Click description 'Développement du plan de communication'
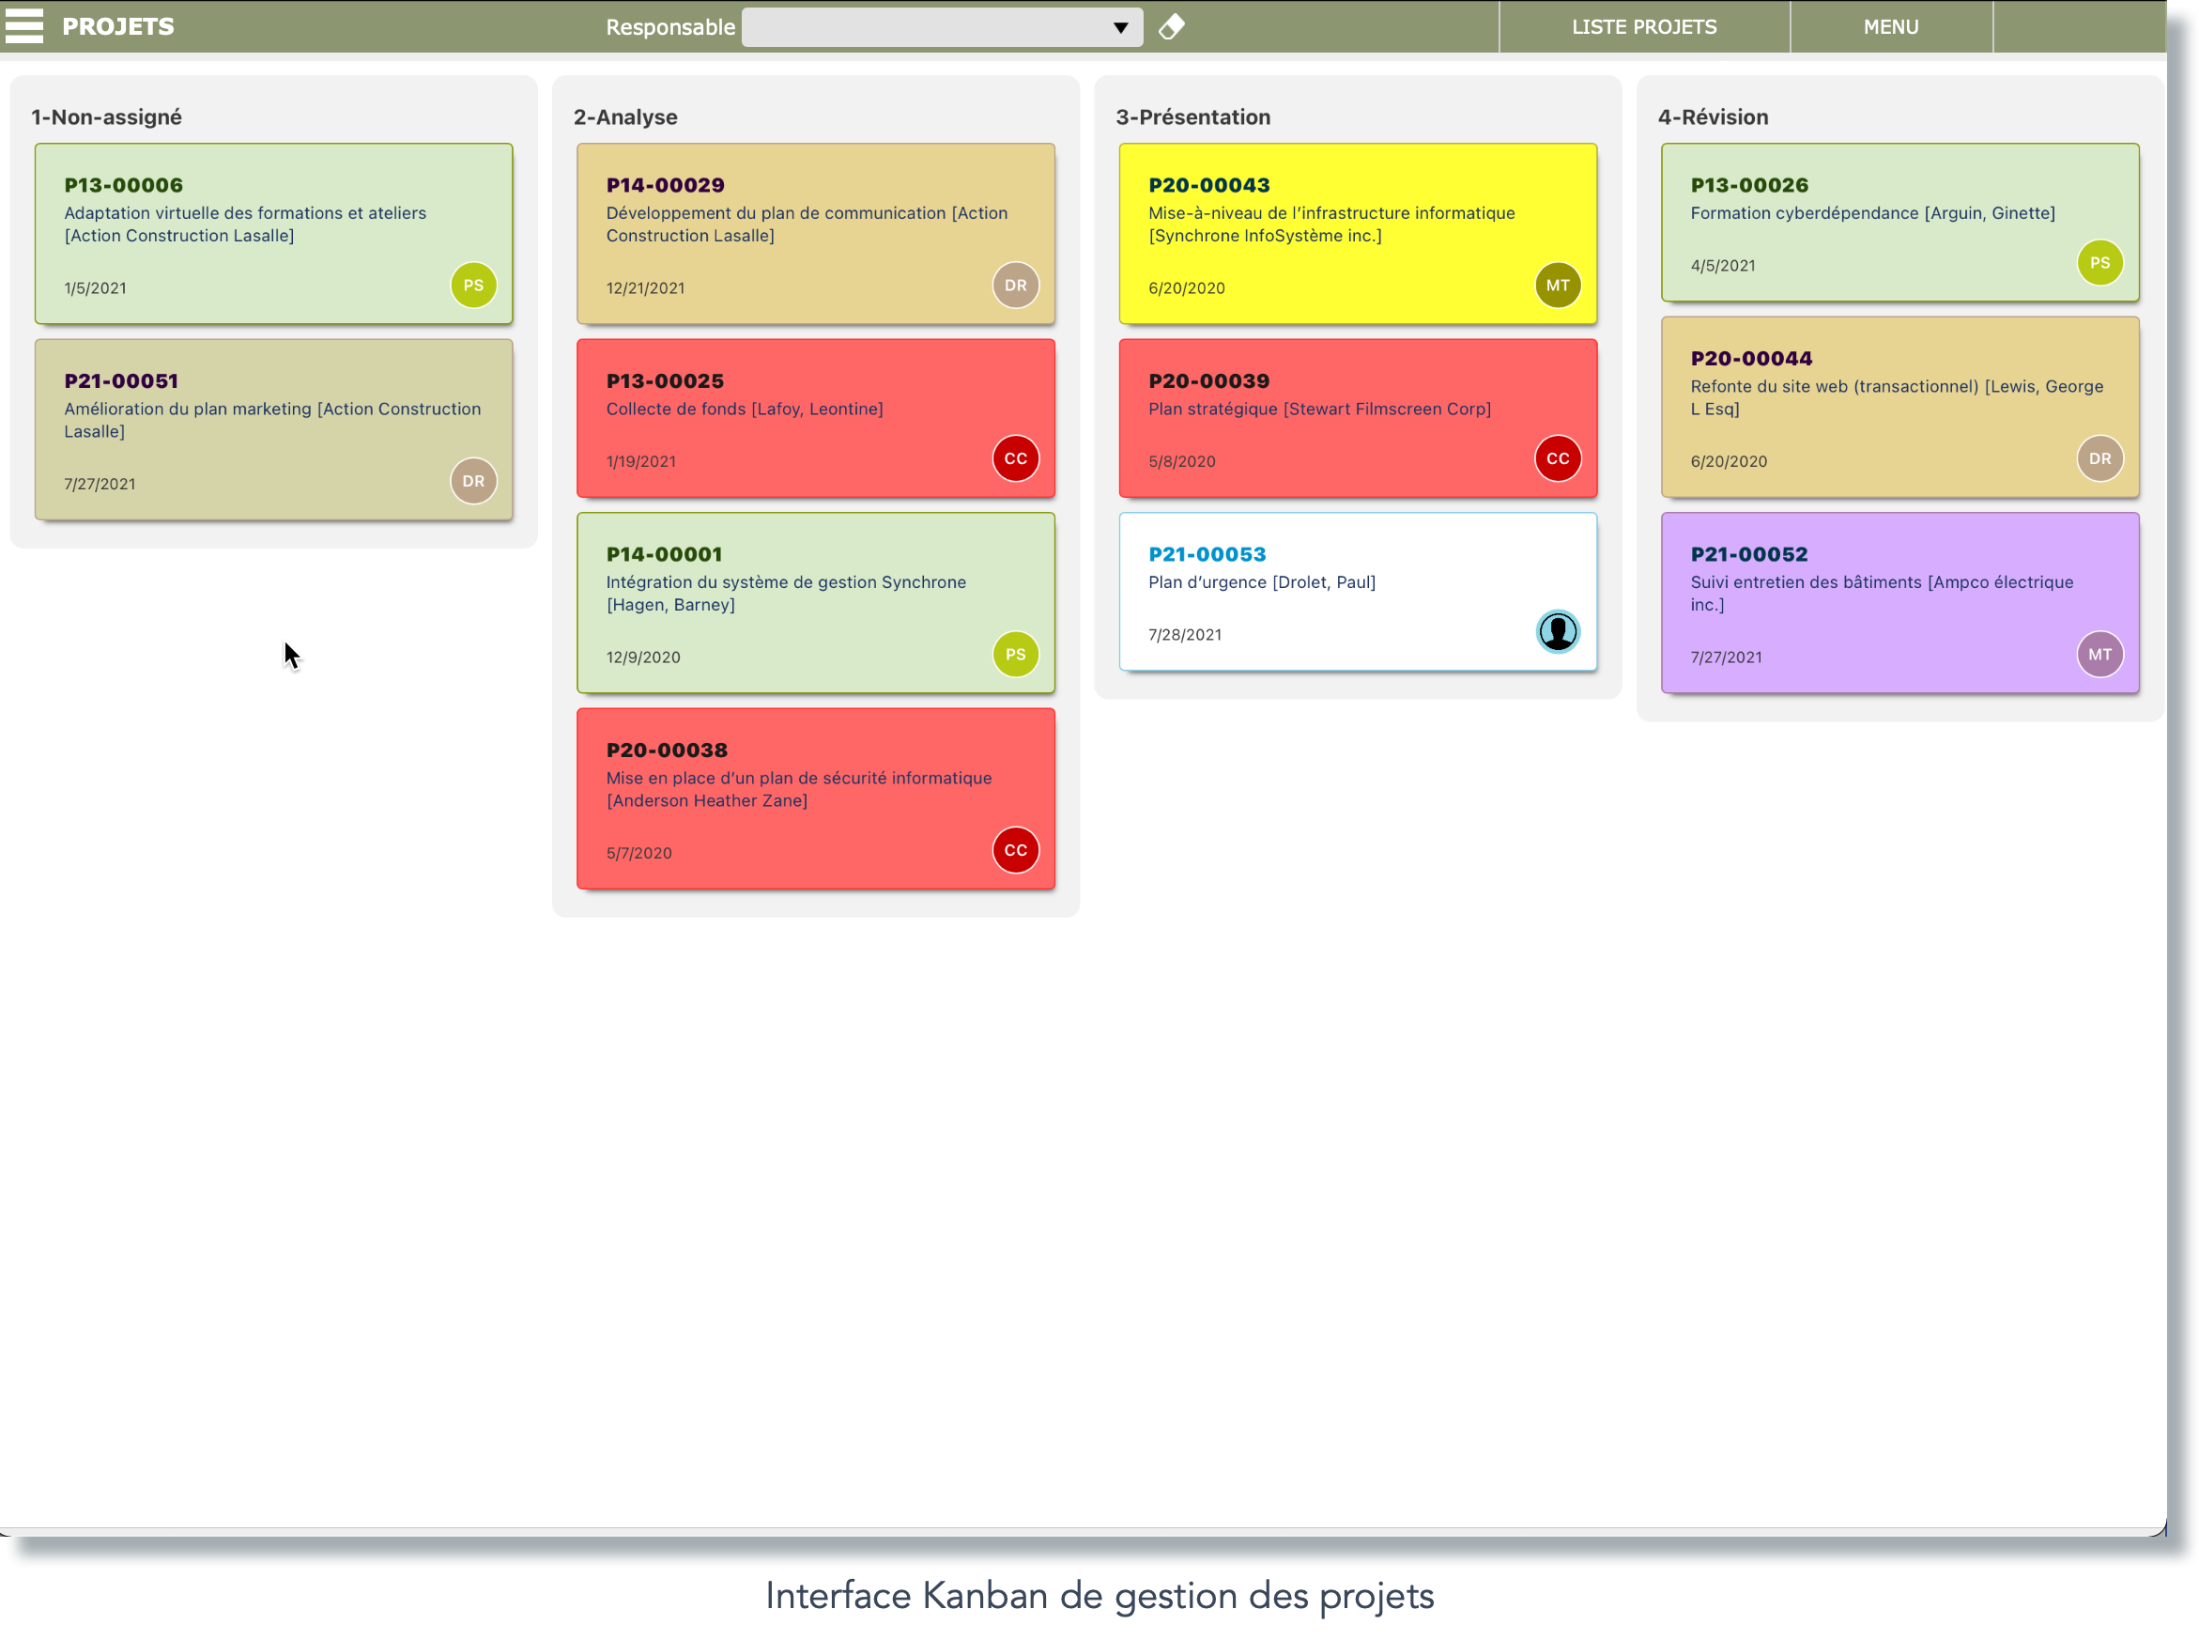The width and height of the screenshot is (2199, 1640). point(776,212)
